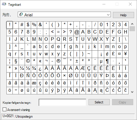This screenshot has width=137, height=120.
Task: Pick the Æ ligature capital letter
Action: 83,69
